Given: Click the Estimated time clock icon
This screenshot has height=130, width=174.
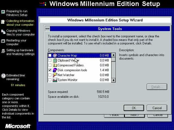Looking at the screenshot, I should pyautogui.click(x=3, y=76).
